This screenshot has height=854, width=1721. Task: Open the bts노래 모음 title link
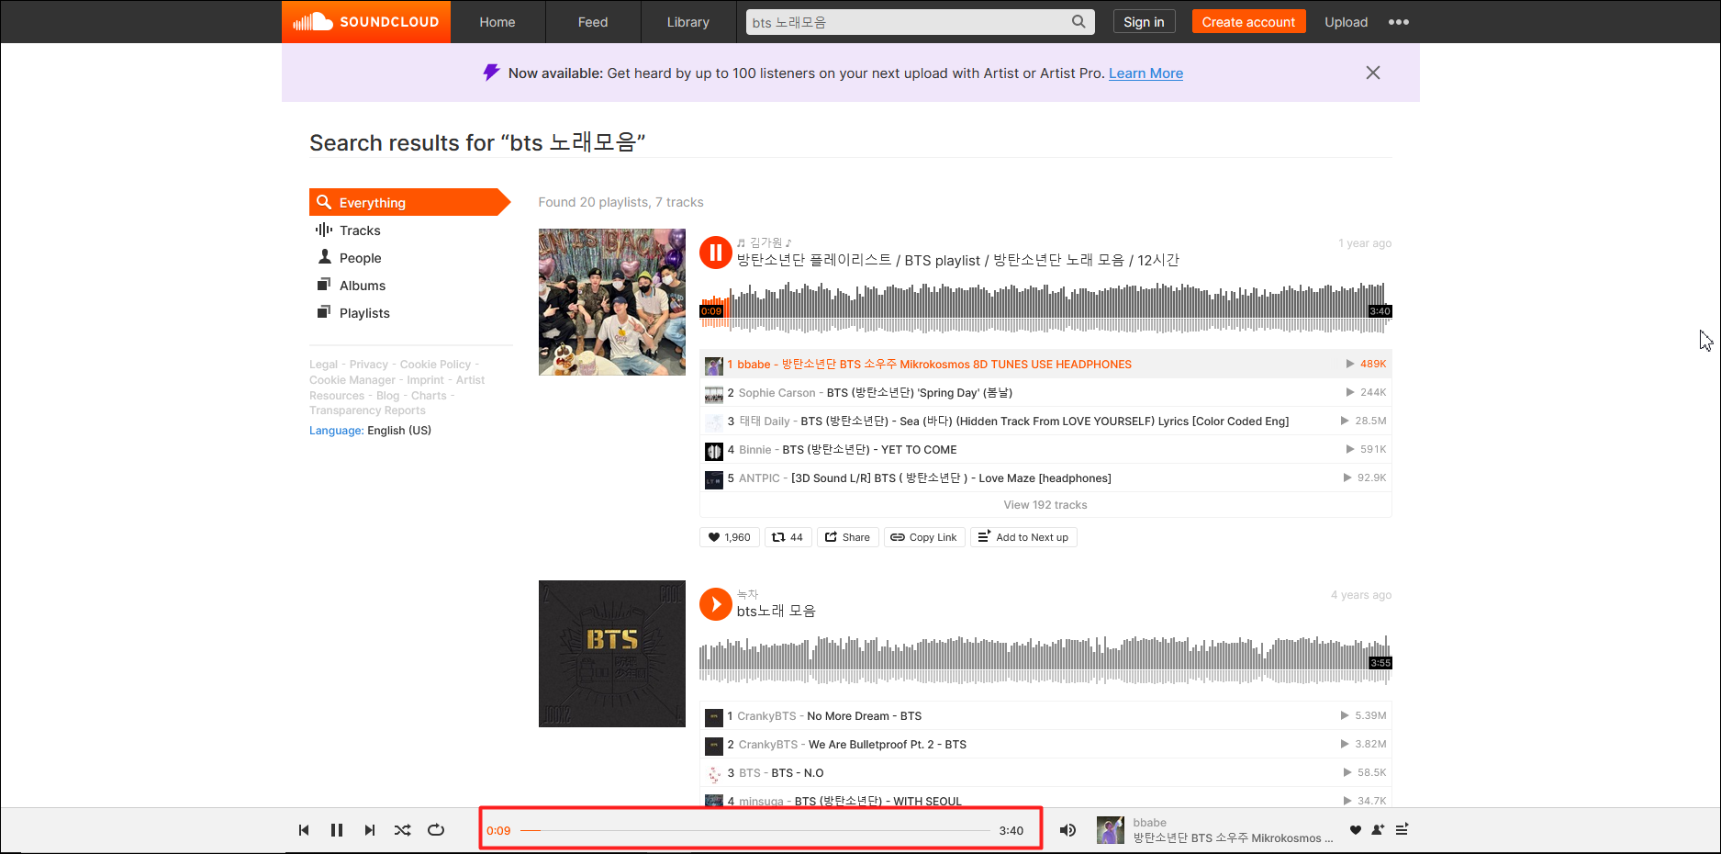[777, 612]
